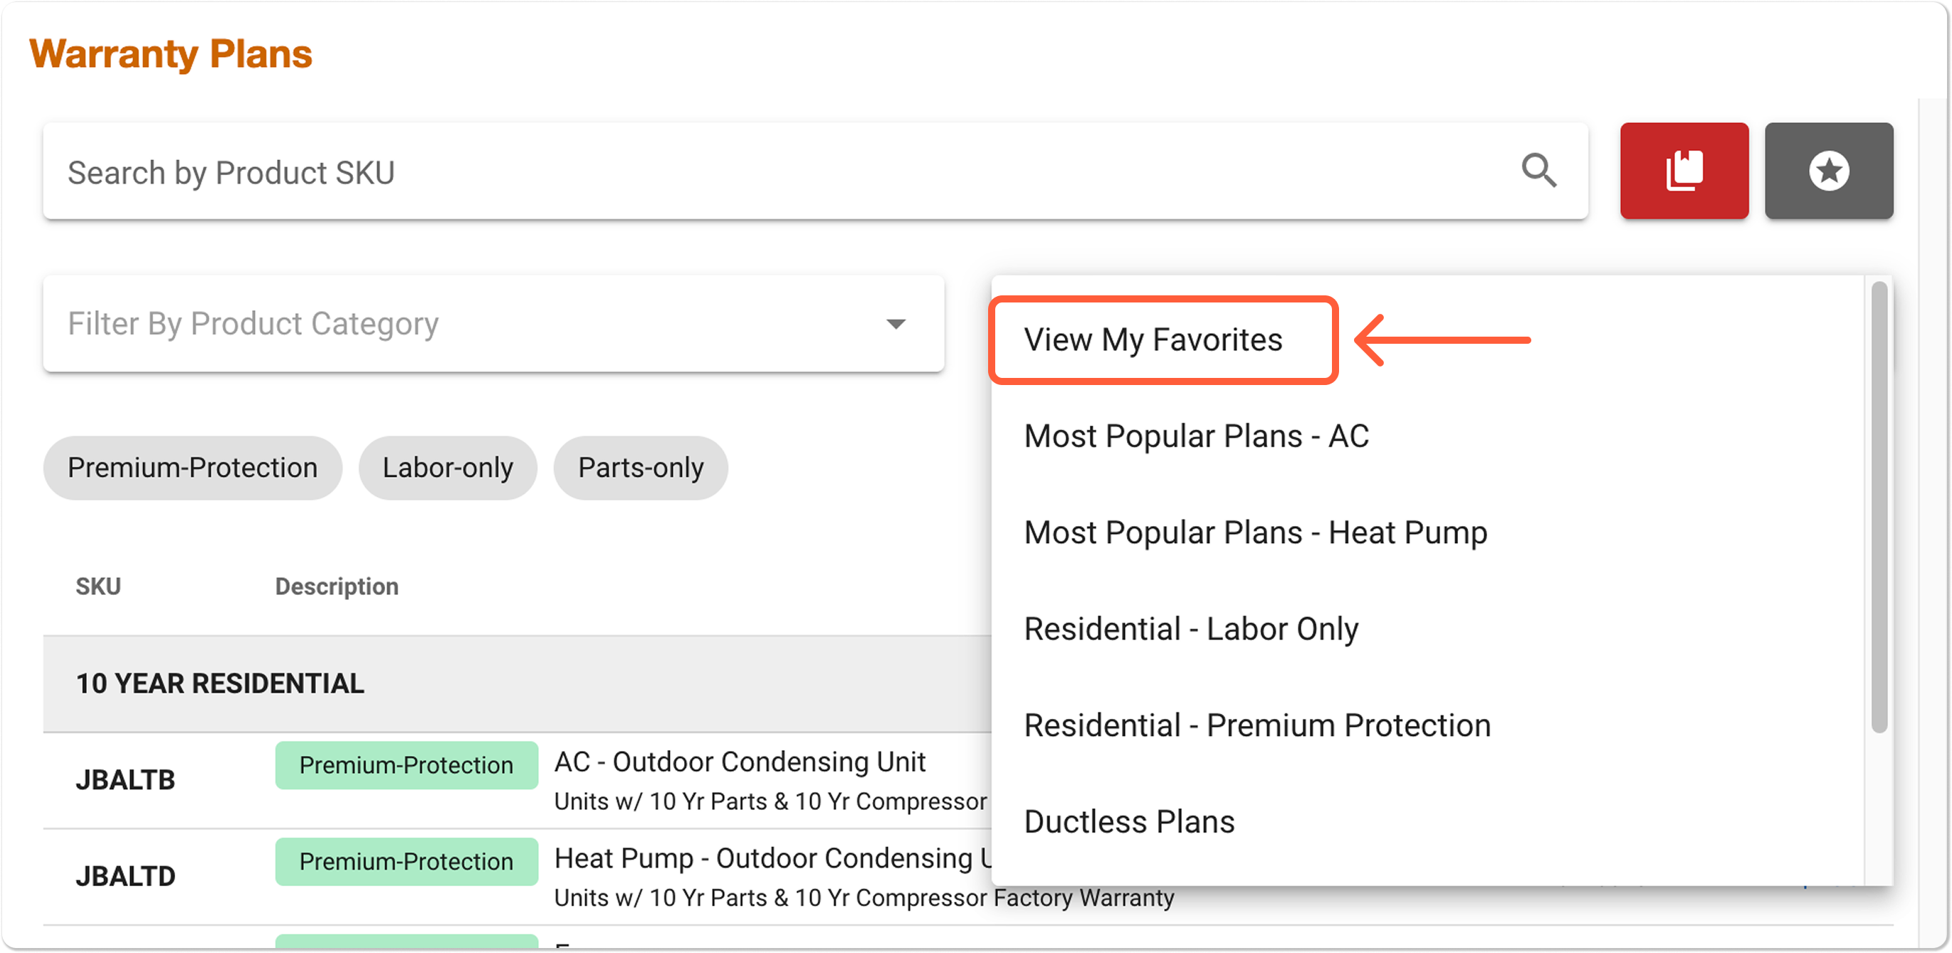Select Residential - Premium Protection option
The height and width of the screenshot is (953, 1952).
pyautogui.click(x=1257, y=725)
